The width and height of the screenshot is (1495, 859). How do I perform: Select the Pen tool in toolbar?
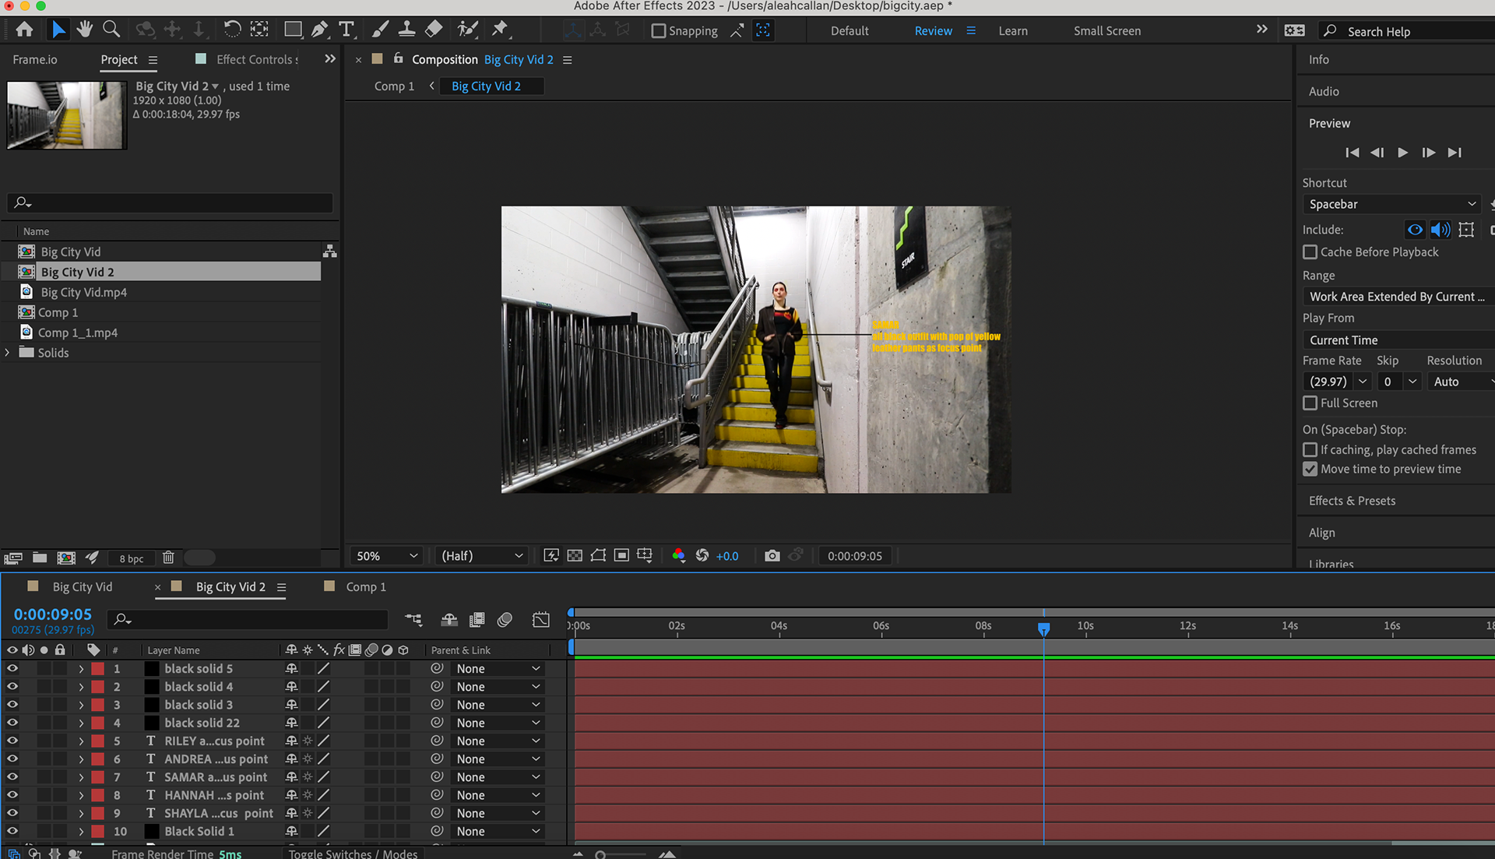click(319, 30)
